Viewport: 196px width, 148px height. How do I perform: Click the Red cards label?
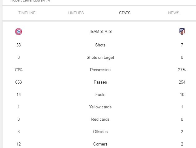click(x=100, y=120)
